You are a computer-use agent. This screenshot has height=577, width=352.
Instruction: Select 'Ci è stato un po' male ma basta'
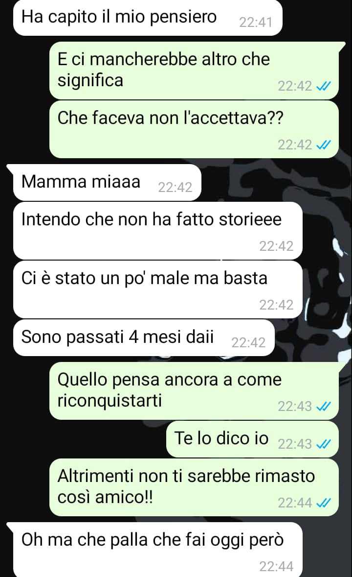pos(158,289)
